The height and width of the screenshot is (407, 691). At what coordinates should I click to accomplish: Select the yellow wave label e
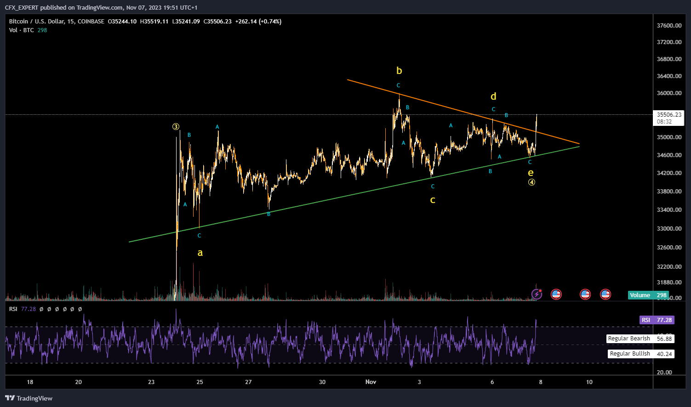(x=531, y=173)
